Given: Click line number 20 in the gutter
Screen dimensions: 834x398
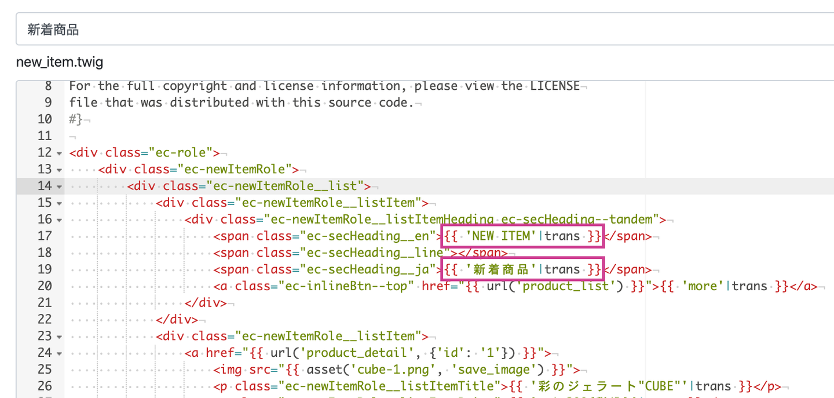Looking at the screenshot, I should 45,286.
